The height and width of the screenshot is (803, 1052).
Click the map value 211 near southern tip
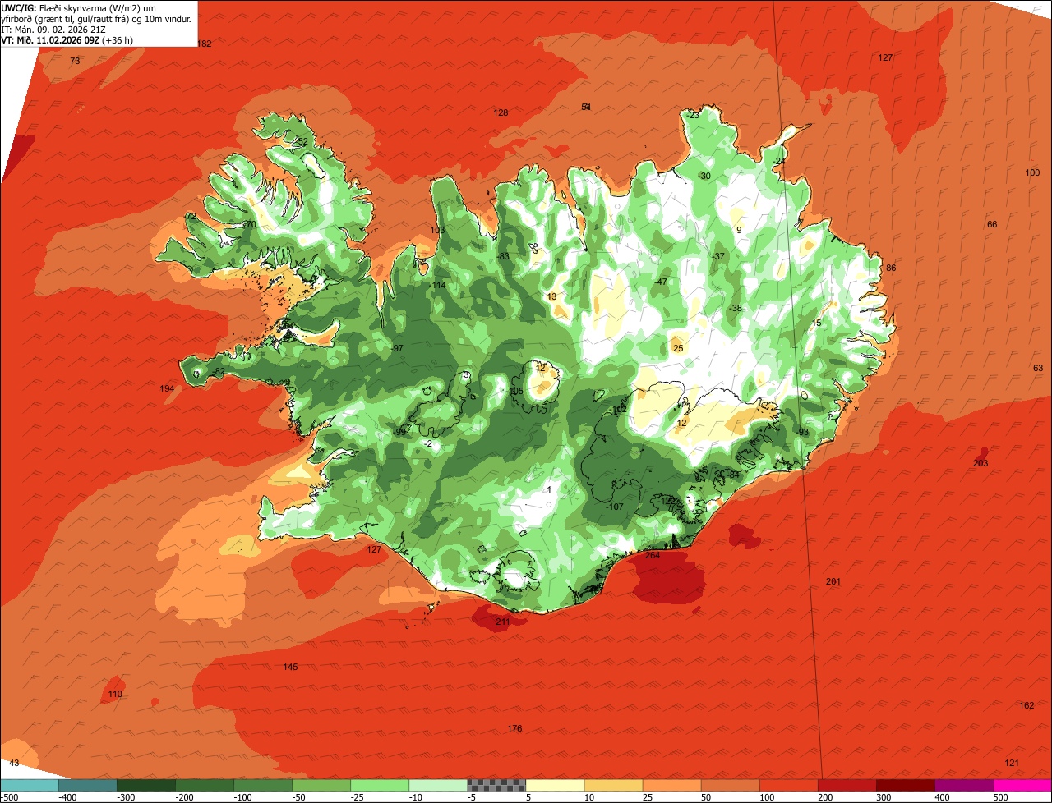[x=502, y=622]
